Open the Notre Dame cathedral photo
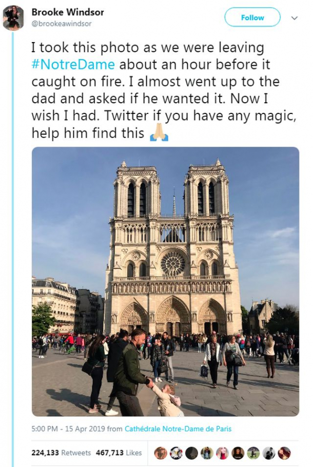This screenshot has width=313, height=467. (165, 281)
